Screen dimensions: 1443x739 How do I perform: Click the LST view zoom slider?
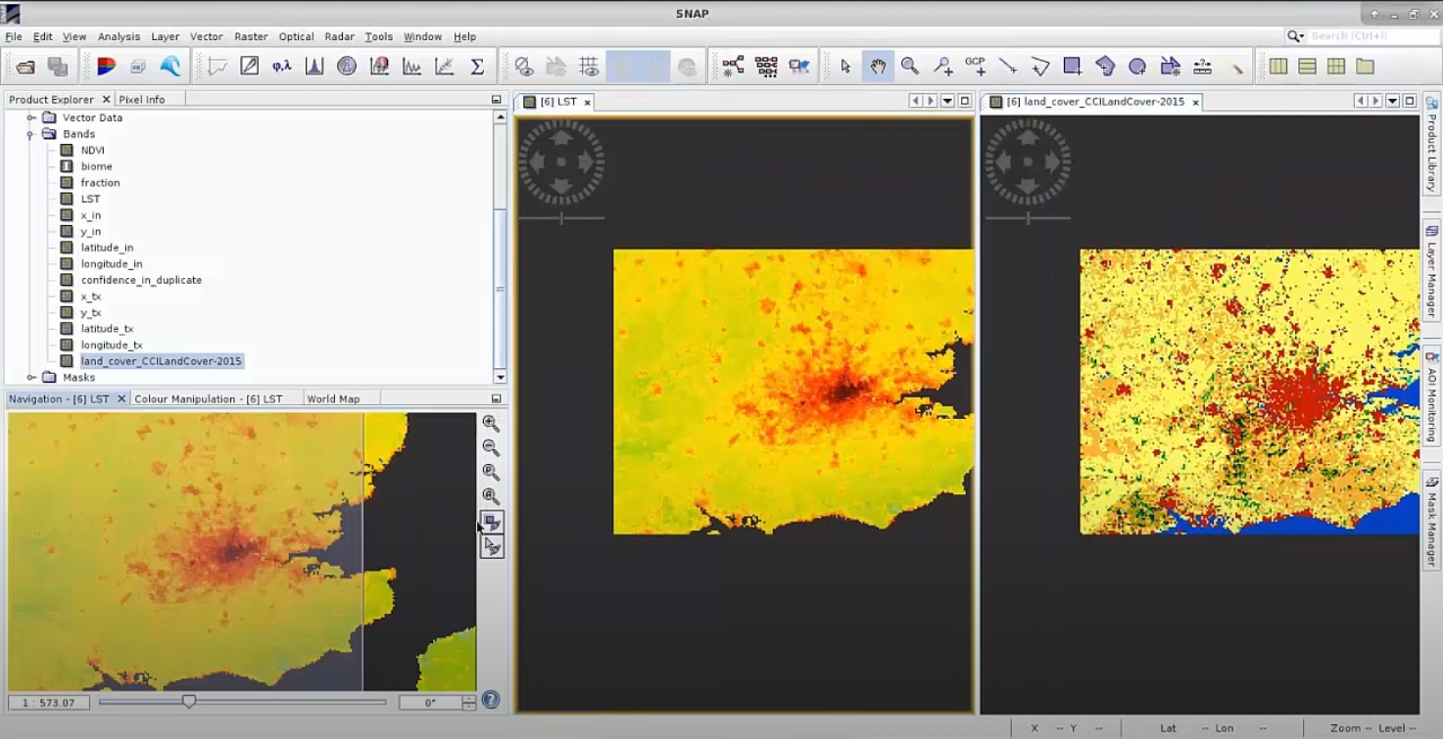tap(561, 217)
